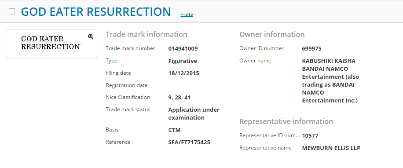Click the Figurative type value
Image resolution: width=403 pixels, height=168 pixels.
click(183, 61)
